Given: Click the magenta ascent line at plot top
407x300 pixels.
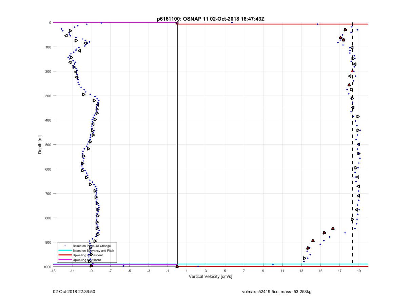Looking at the screenshot, I should tap(115, 23).
